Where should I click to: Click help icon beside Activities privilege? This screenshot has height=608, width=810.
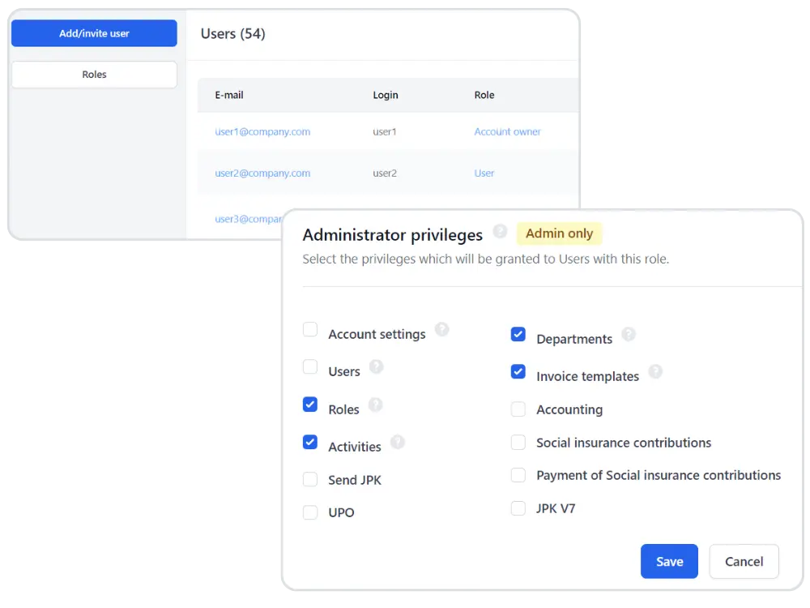[397, 442]
